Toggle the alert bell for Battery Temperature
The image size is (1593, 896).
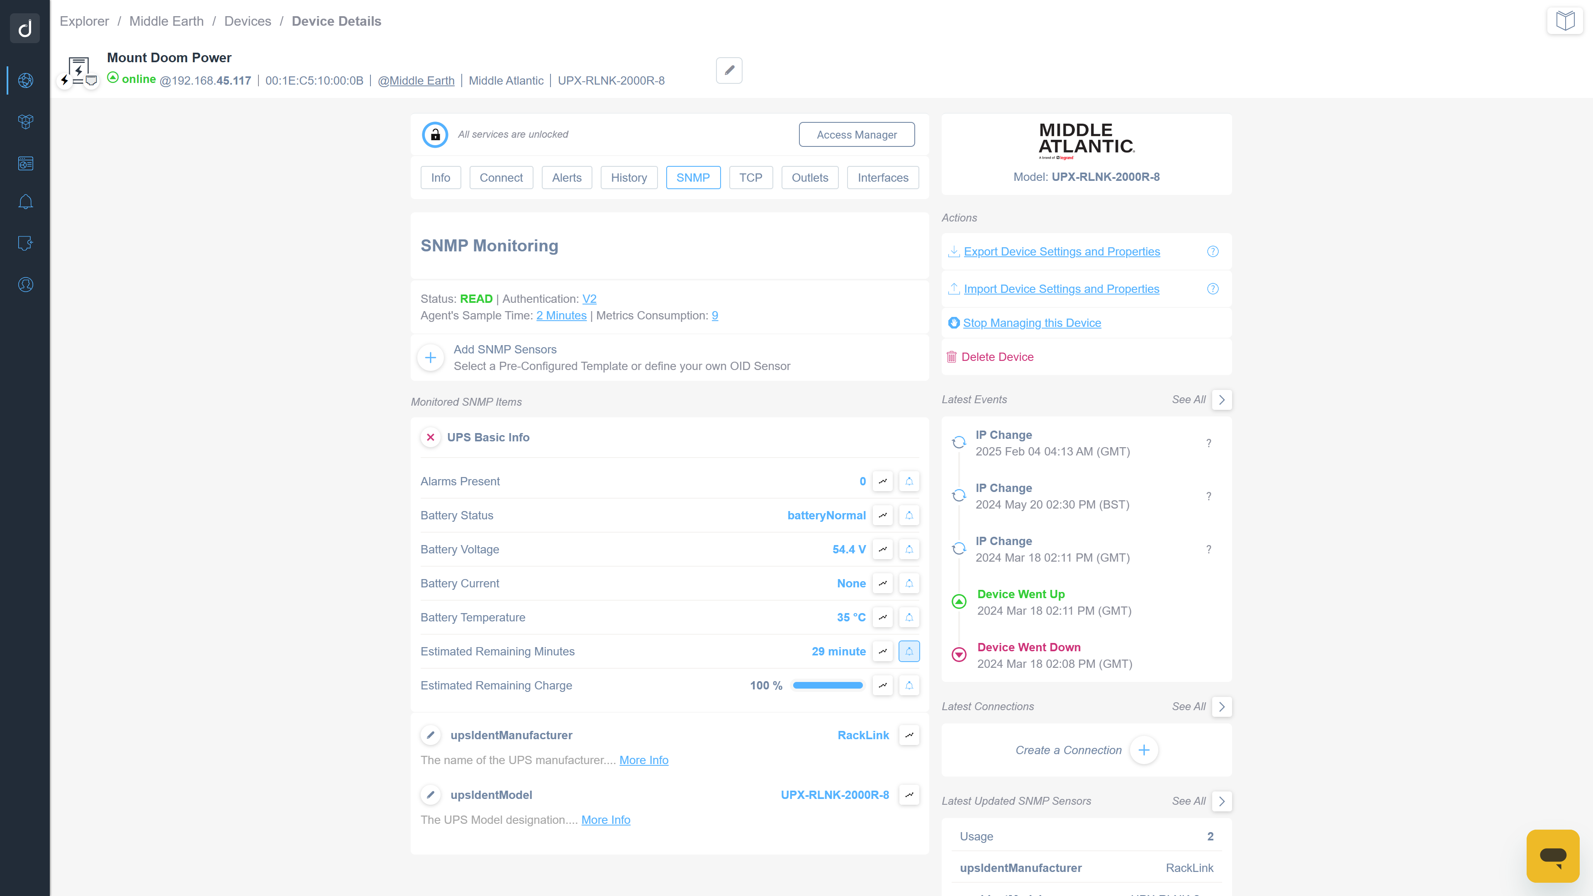pos(909,617)
